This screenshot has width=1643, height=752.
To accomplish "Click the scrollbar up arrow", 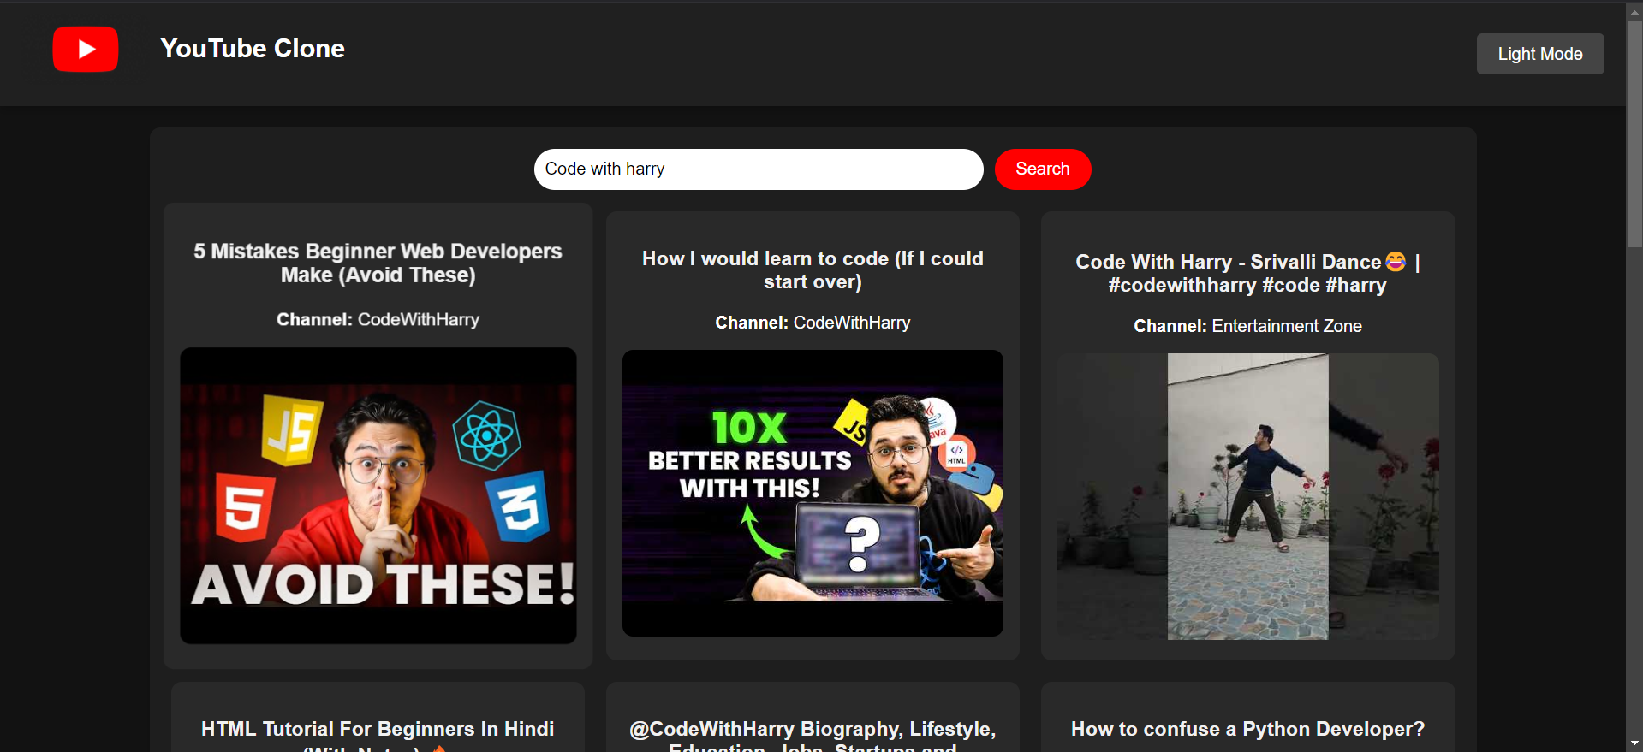I will click(x=1634, y=9).
